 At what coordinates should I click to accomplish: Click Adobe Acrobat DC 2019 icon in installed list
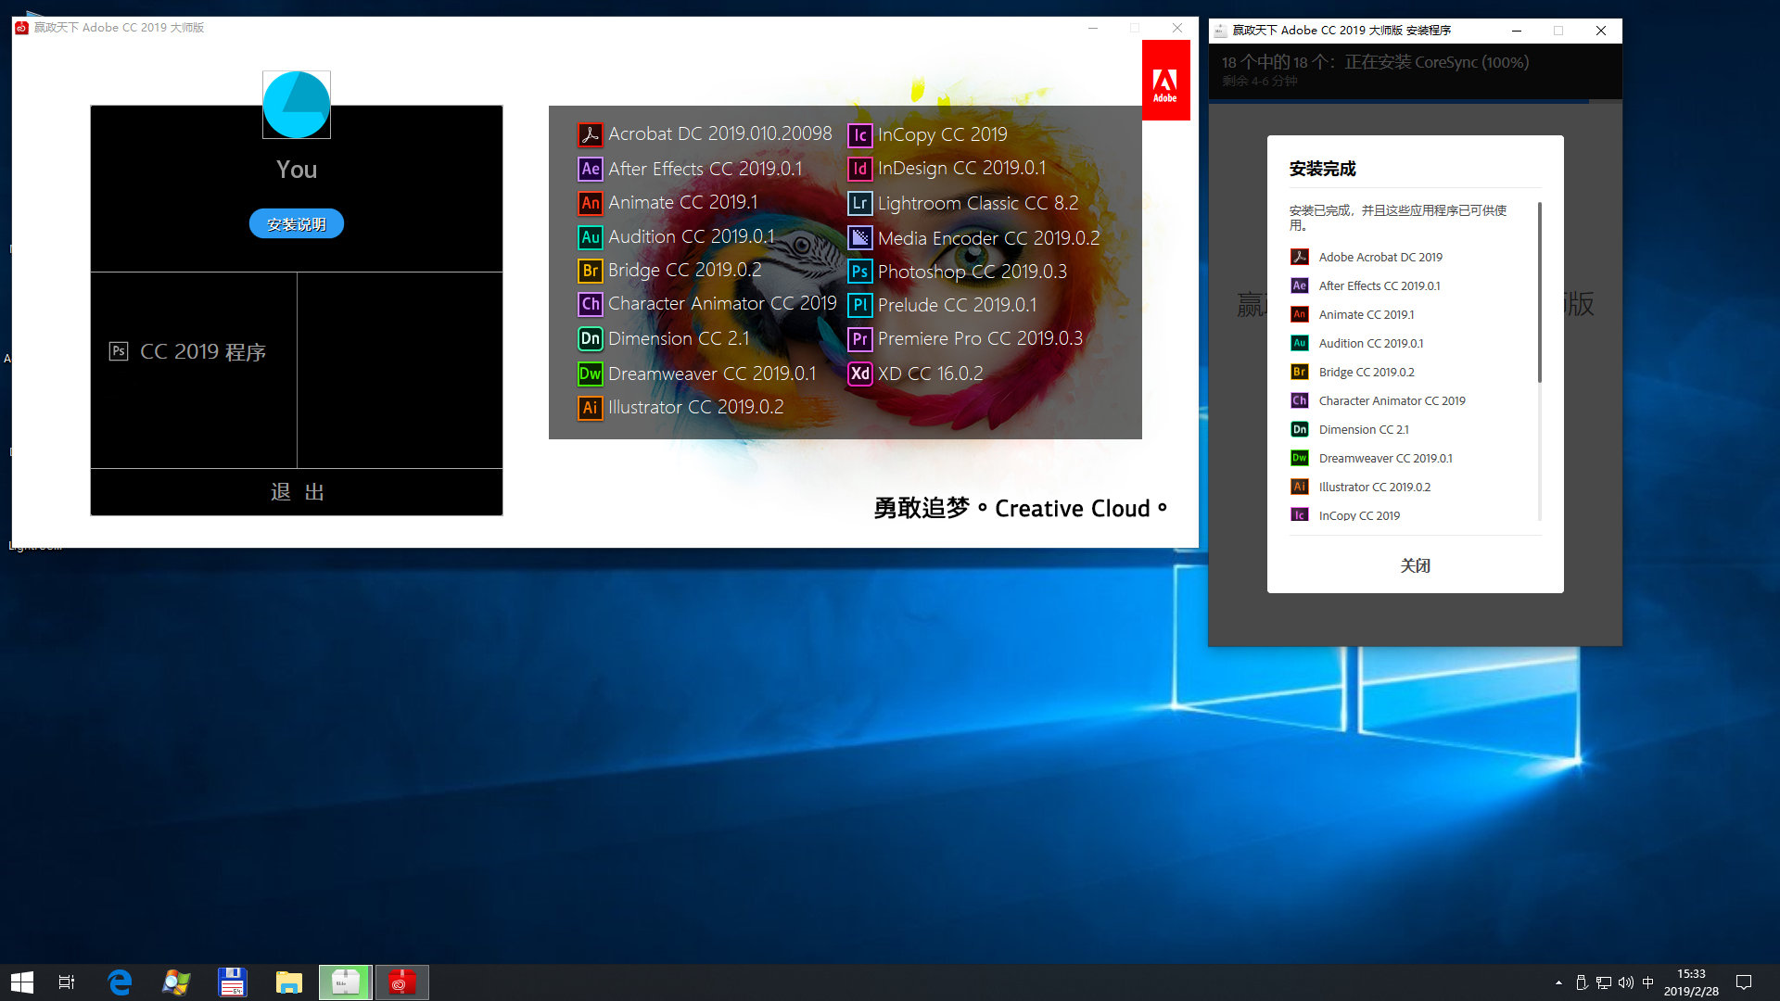(x=1300, y=257)
